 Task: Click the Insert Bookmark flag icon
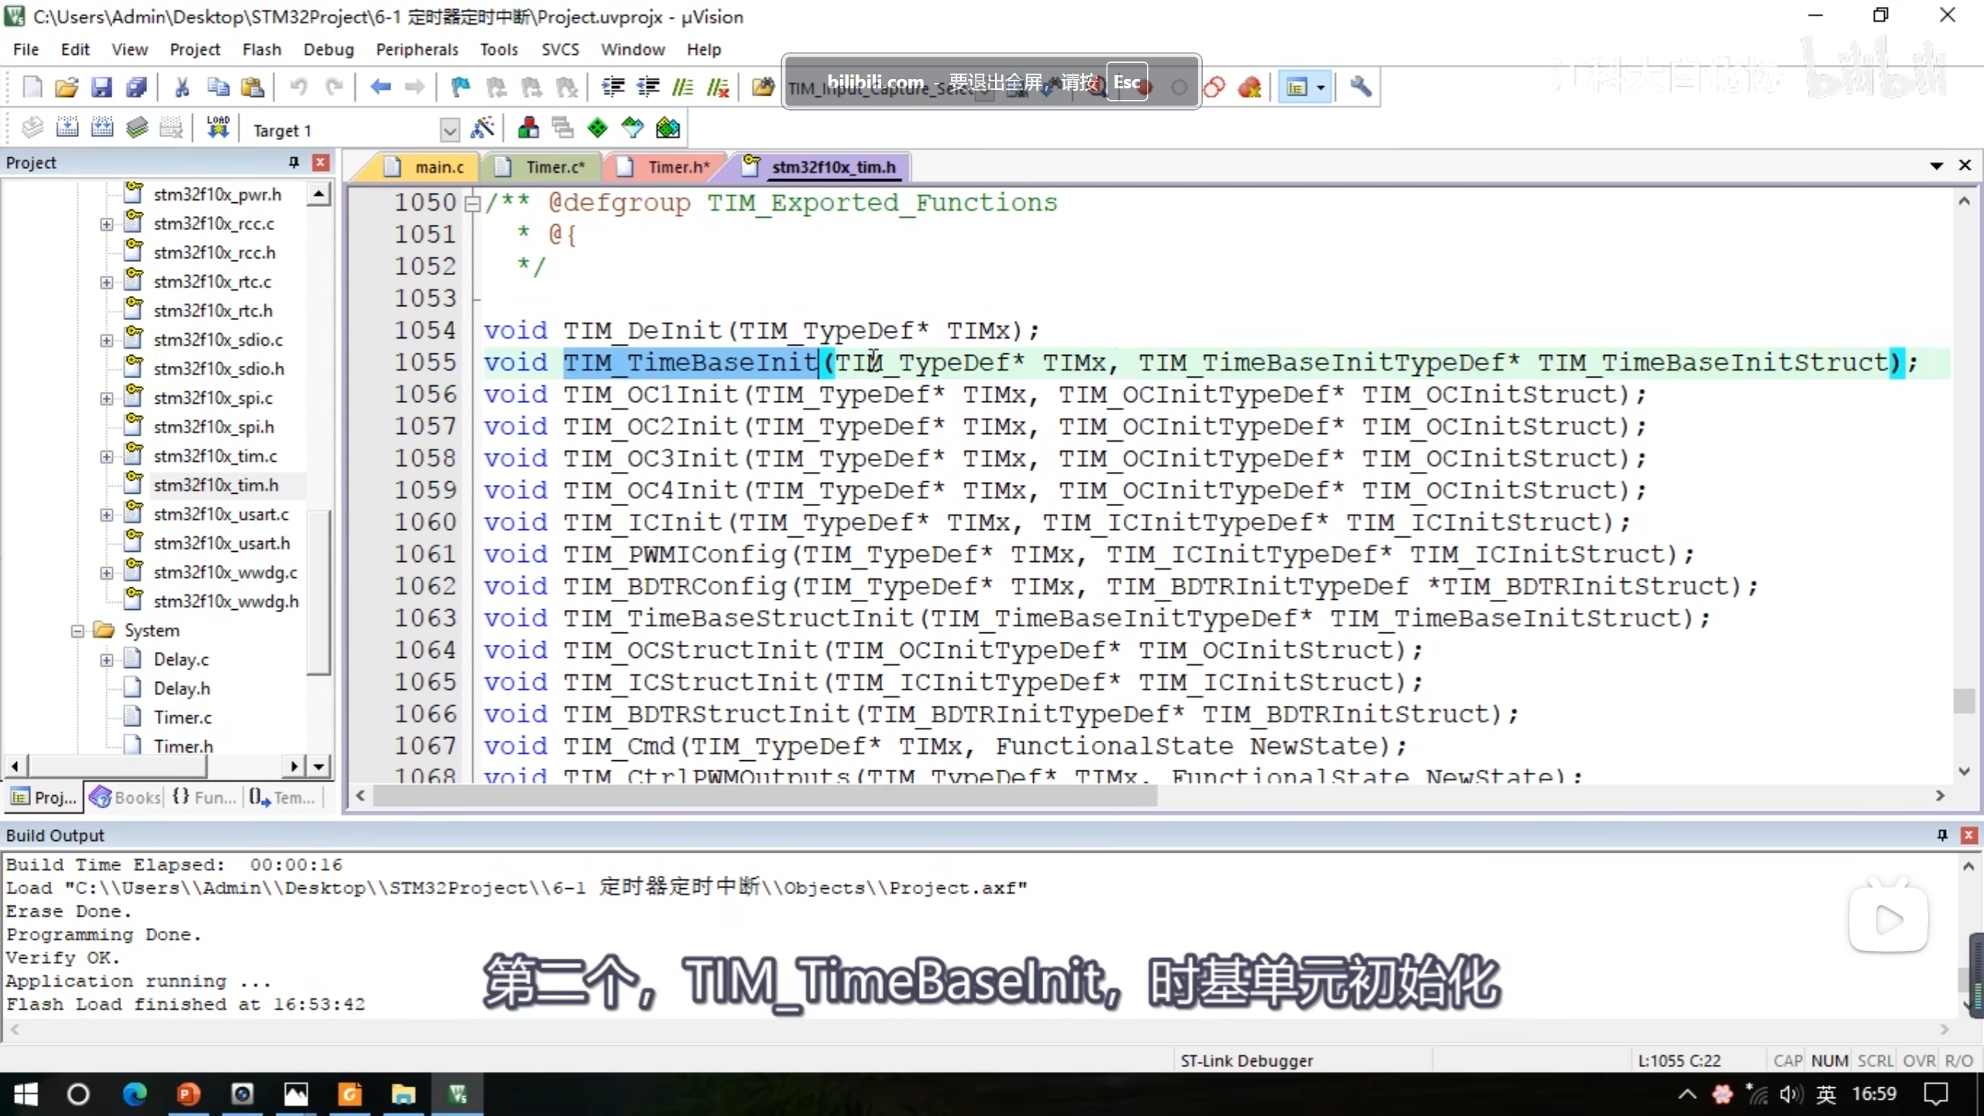(460, 87)
